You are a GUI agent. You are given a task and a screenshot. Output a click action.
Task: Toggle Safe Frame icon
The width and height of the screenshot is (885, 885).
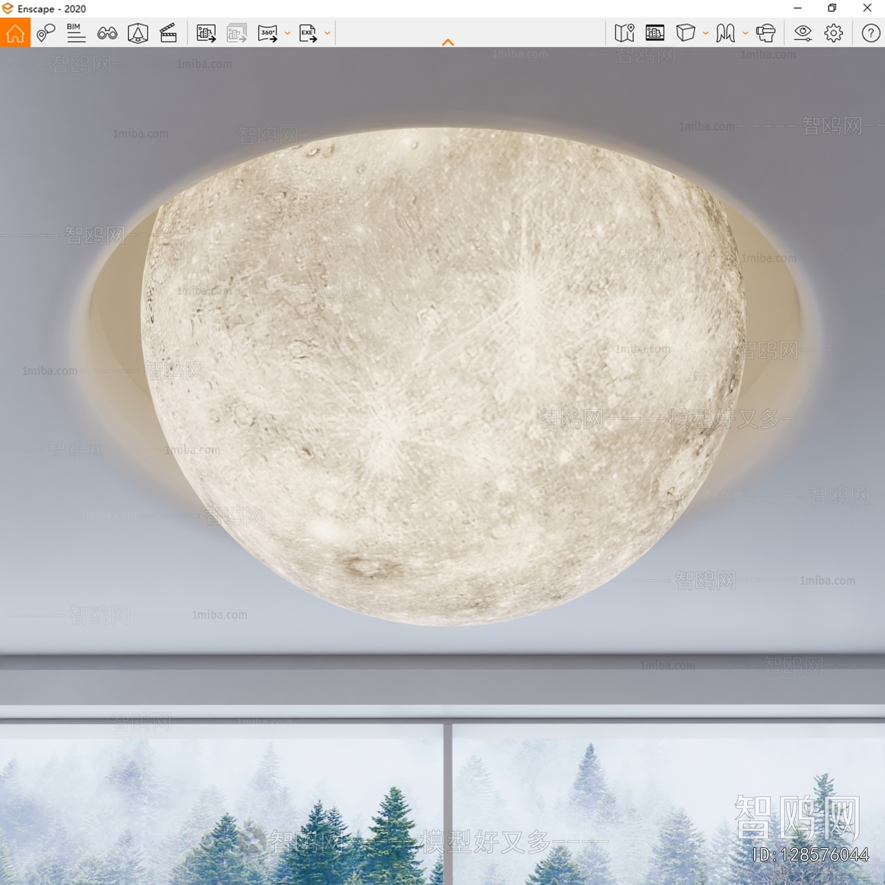138,33
